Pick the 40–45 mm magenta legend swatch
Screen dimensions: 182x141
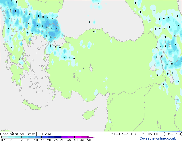point(78,137)
